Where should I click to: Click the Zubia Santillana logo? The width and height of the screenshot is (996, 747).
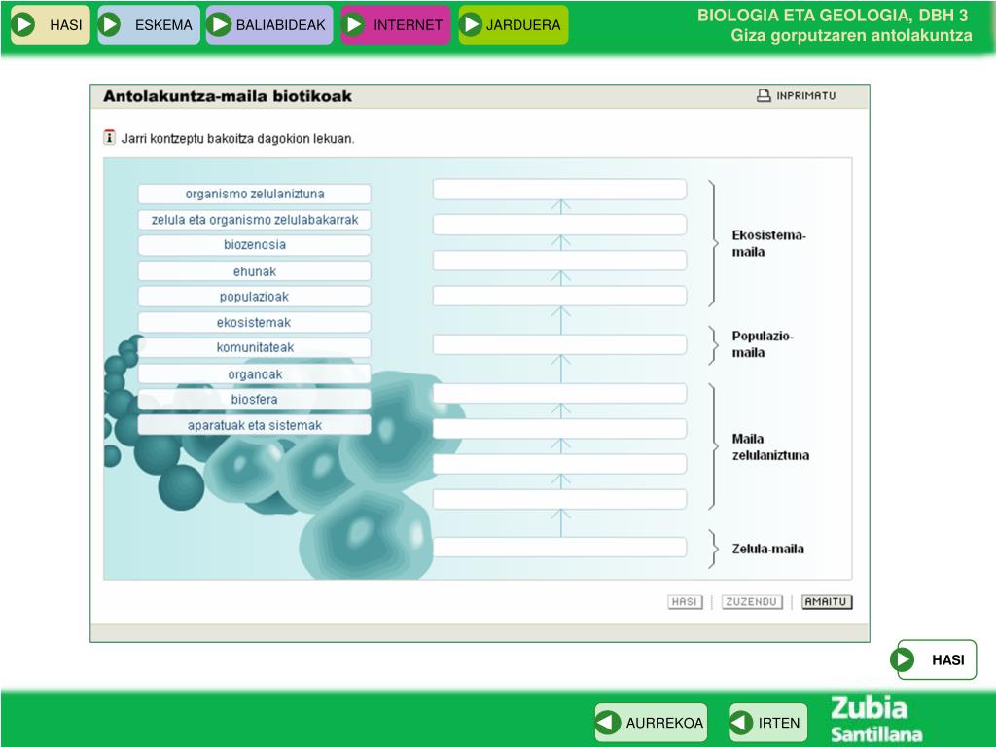(876, 719)
